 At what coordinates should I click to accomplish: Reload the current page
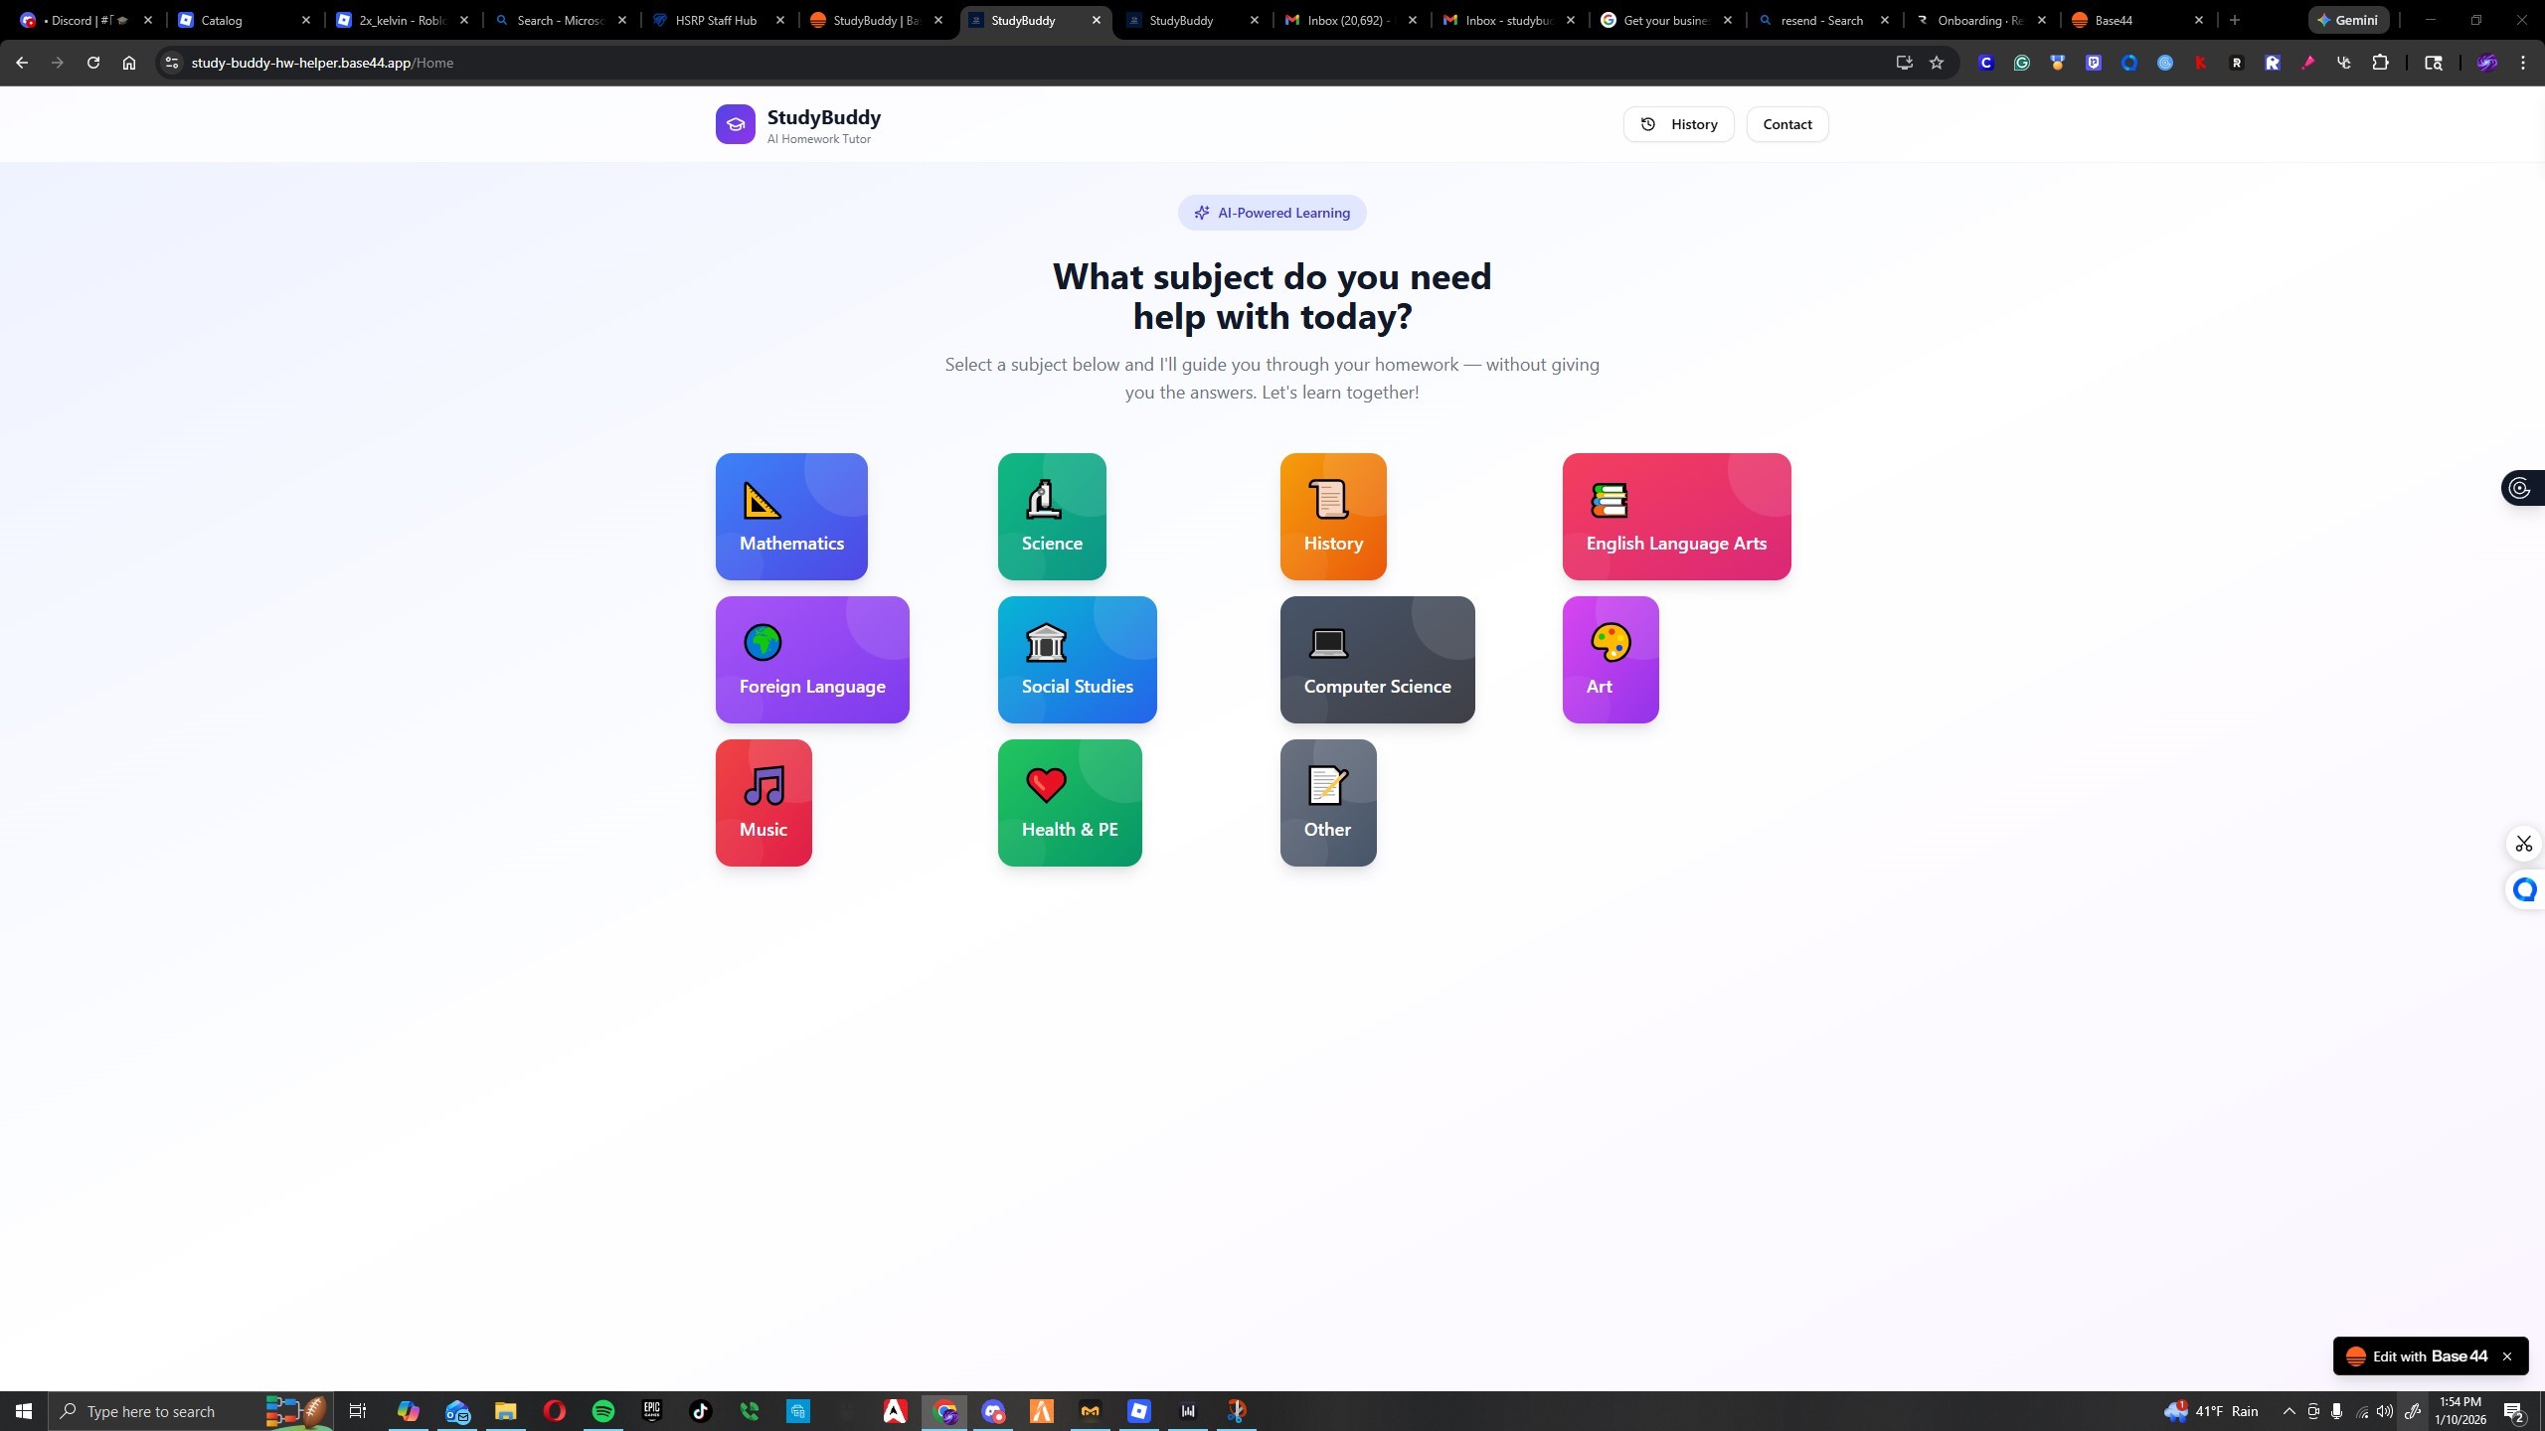tap(93, 63)
